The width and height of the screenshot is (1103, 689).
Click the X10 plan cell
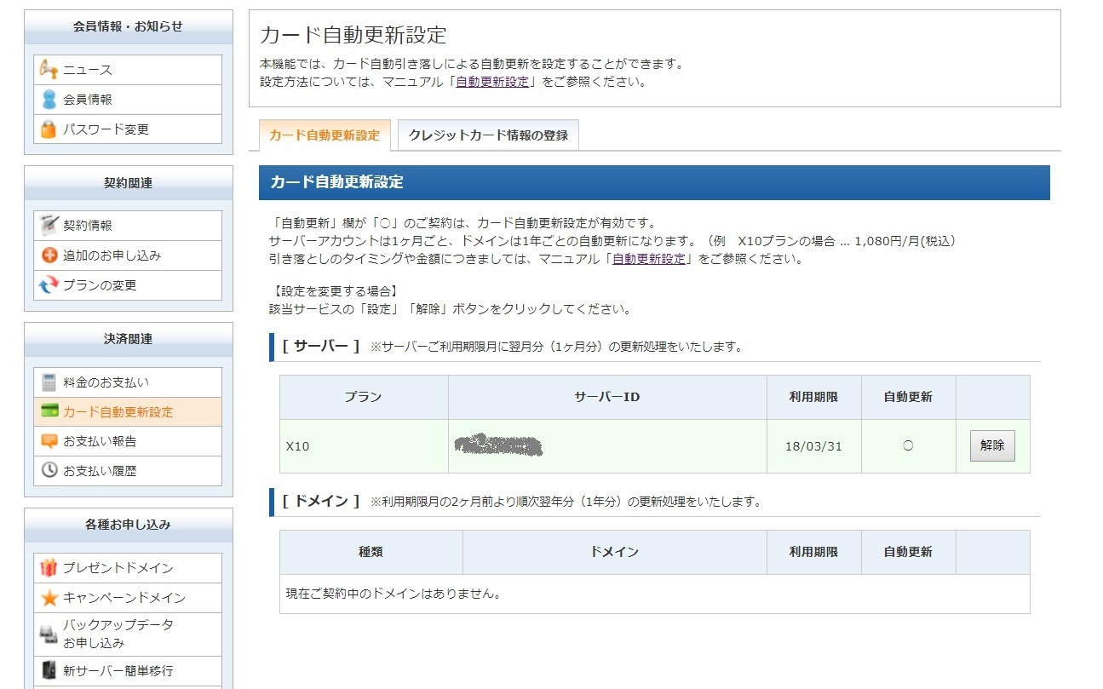click(x=364, y=446)
